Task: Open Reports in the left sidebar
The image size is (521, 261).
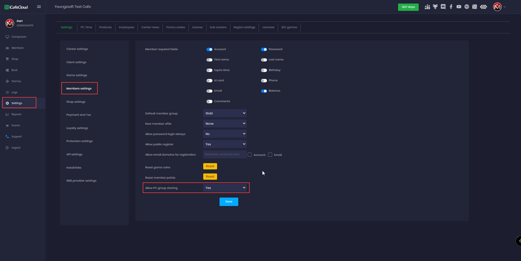Action: point(16,114)
